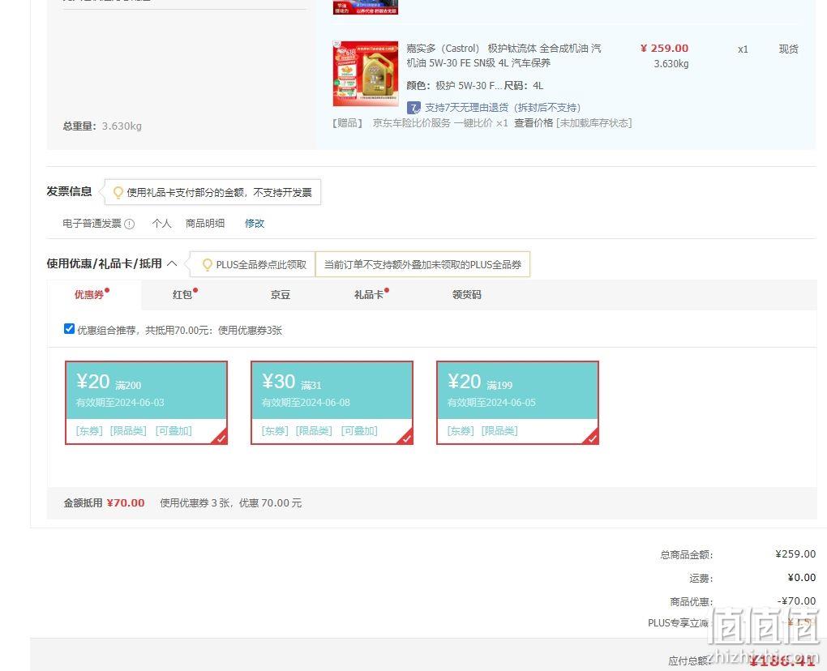Deselect the ¥20 满199 coupon
Image resolution: width=827 pixels, height=671 pixels.
pyautogui.click(x=517, y=403)
